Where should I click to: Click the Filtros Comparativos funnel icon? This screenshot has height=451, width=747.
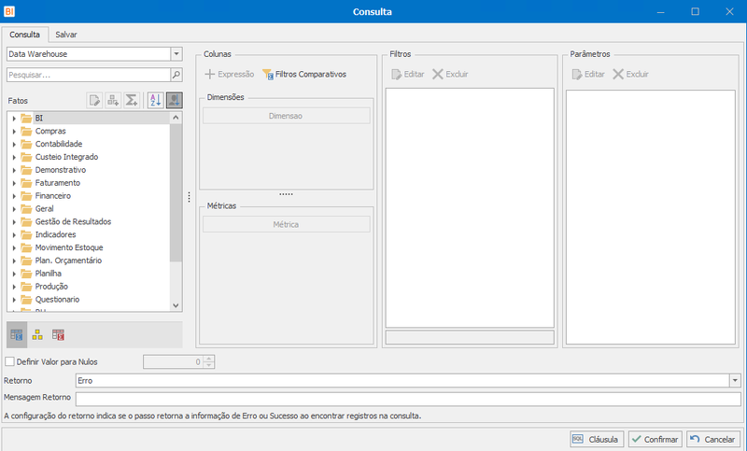268,75
